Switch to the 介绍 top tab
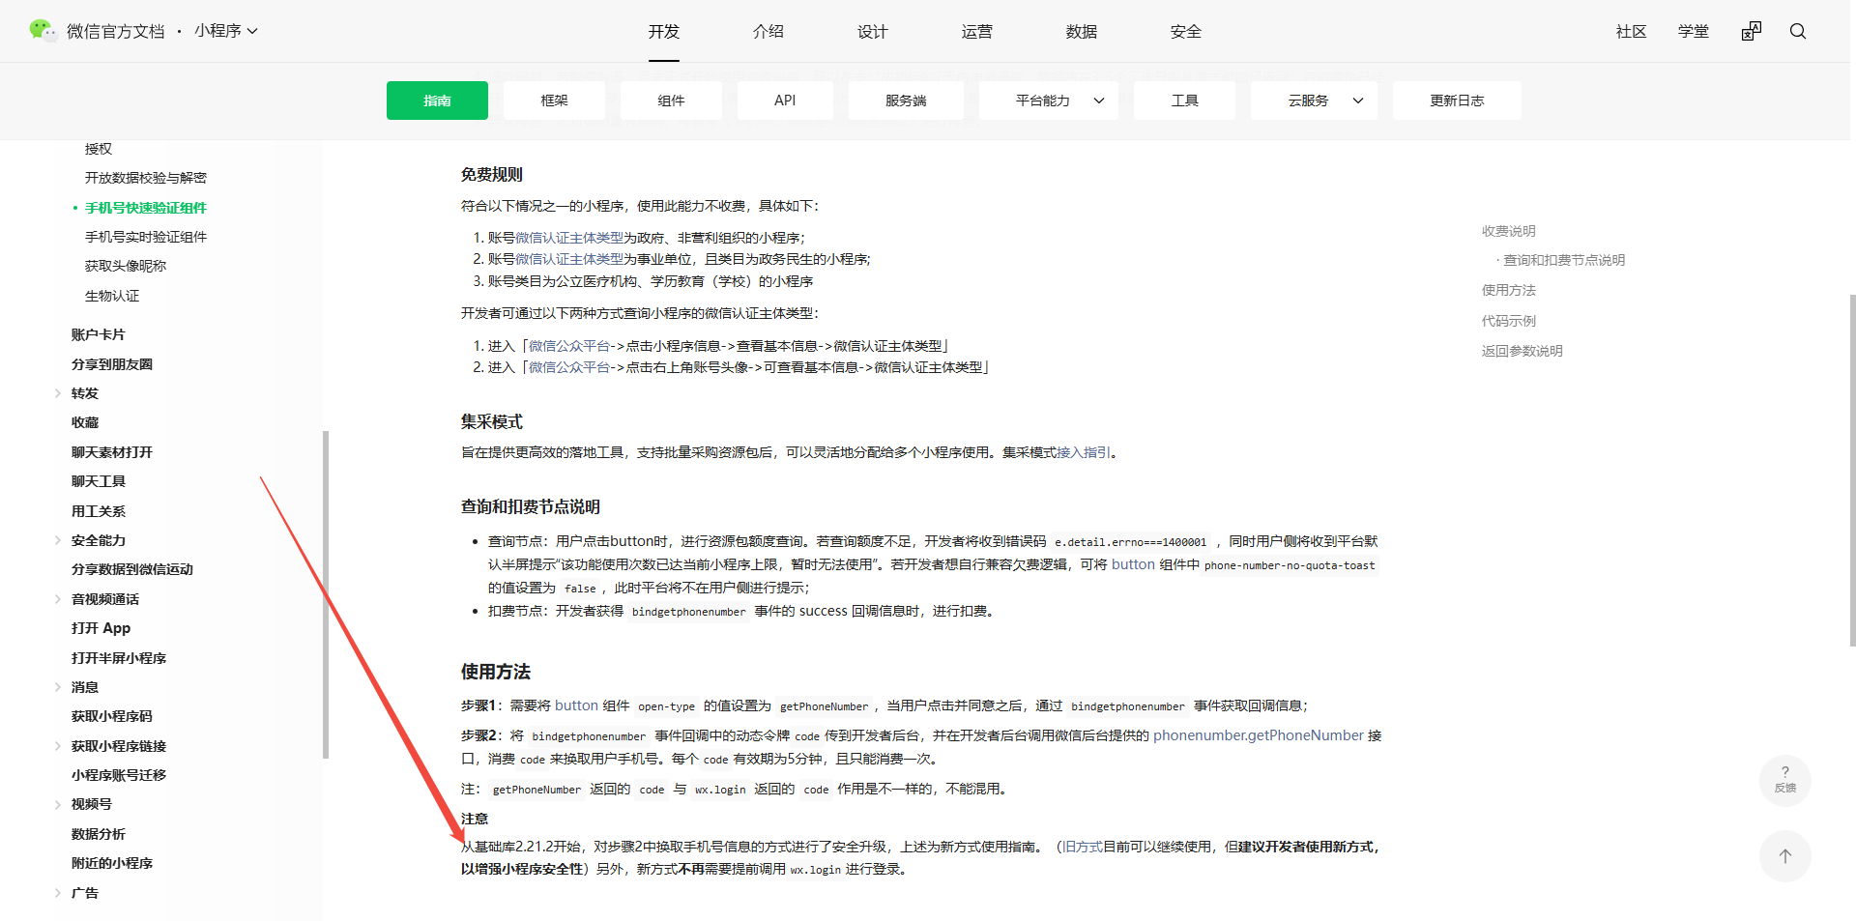 click(768, 31)
